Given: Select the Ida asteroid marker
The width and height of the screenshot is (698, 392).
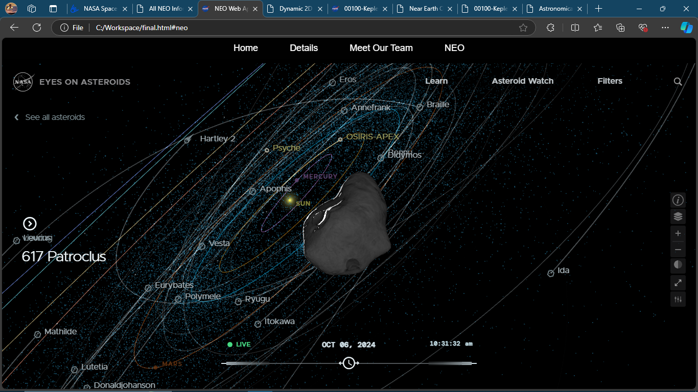Looking at the screenshot, I should point(551,274).
